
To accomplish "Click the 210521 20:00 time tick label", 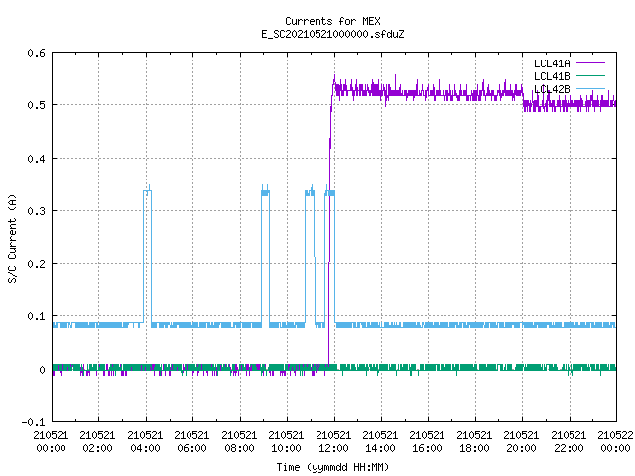I will point(521,442).
